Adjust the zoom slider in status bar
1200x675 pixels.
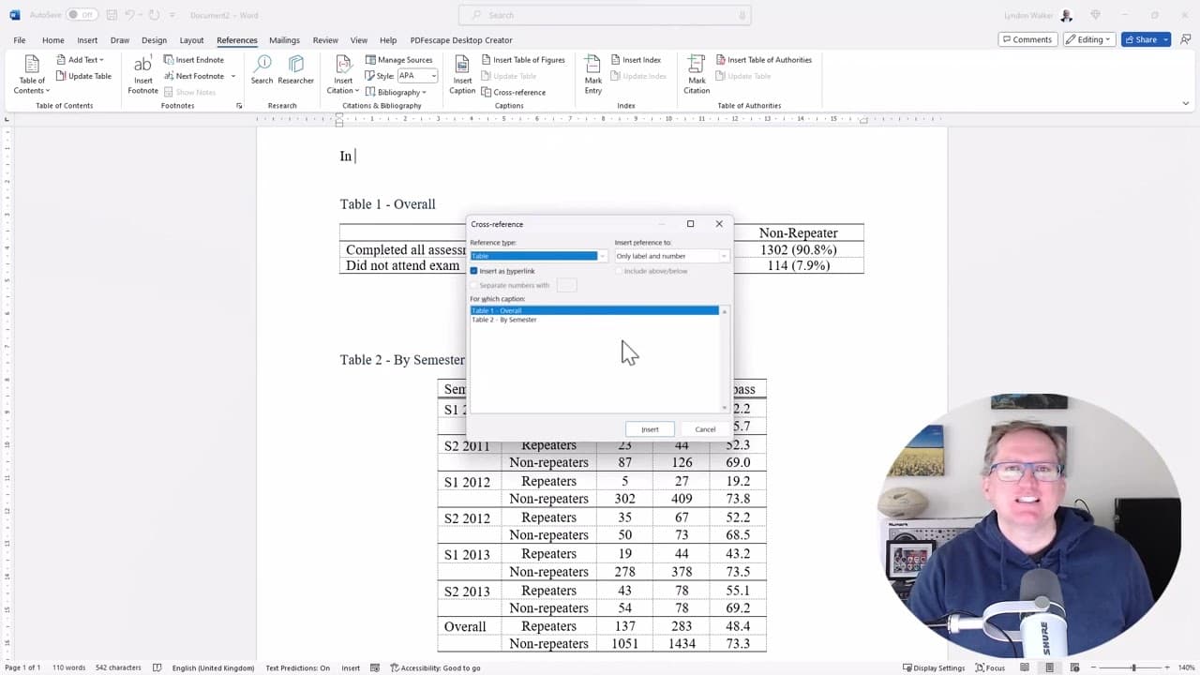[x=1133, y=667]
